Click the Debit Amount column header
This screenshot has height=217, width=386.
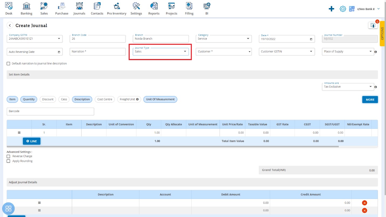[x=231, y=194]
